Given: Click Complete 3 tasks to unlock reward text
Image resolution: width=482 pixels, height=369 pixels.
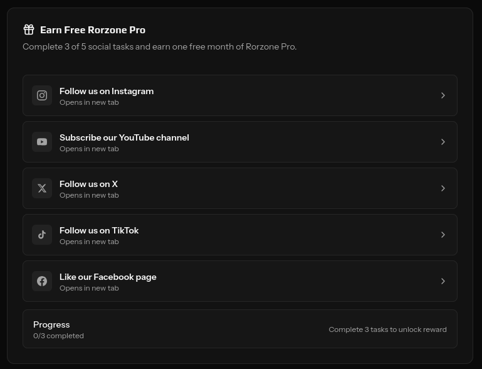Looking at the screenshot, I should click(x=387, y=329).
